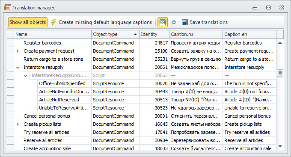The width and height of the screenshot is (291, 157).
Task: Click Russian caption Вернуть груз в секцию
Action: click(196, 59)
